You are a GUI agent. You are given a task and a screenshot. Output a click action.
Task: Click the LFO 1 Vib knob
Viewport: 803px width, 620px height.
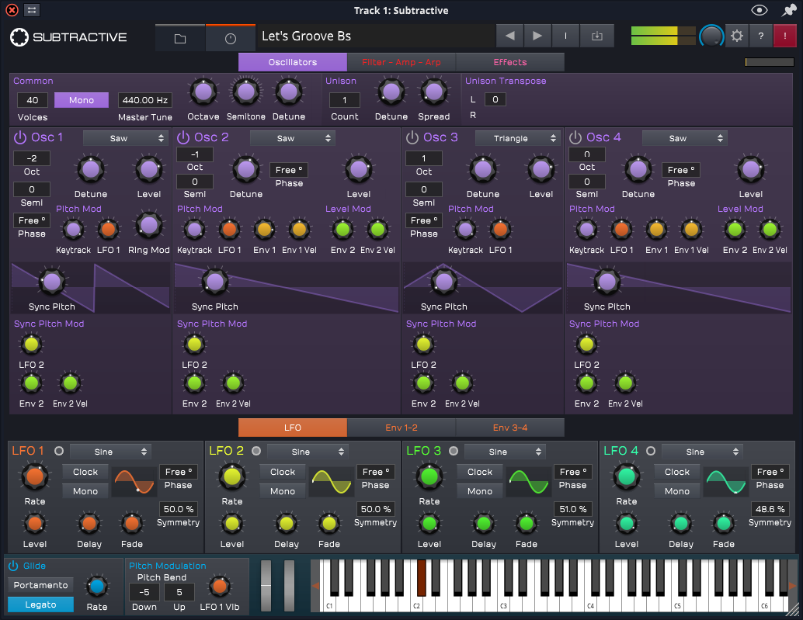point(219,586)
